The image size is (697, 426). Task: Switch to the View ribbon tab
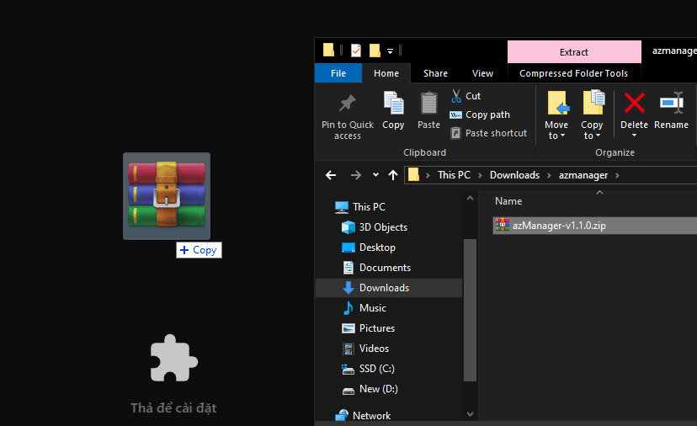point(482,73)
